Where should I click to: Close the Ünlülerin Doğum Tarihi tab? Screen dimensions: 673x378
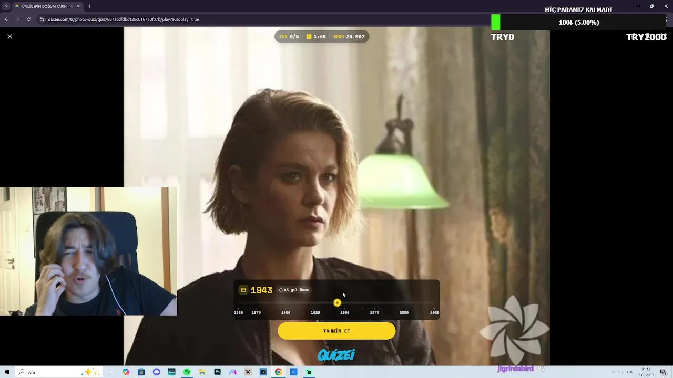pyautogui.click(x=78, y=6)
